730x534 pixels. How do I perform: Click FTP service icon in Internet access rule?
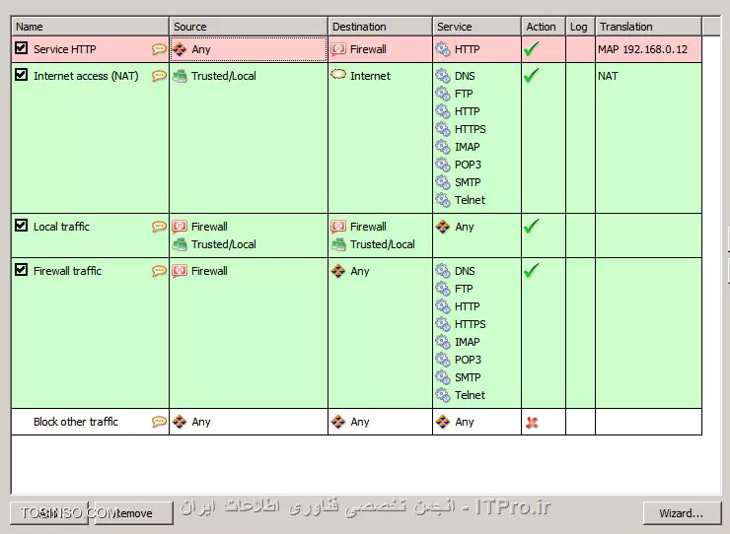[443, 94]
